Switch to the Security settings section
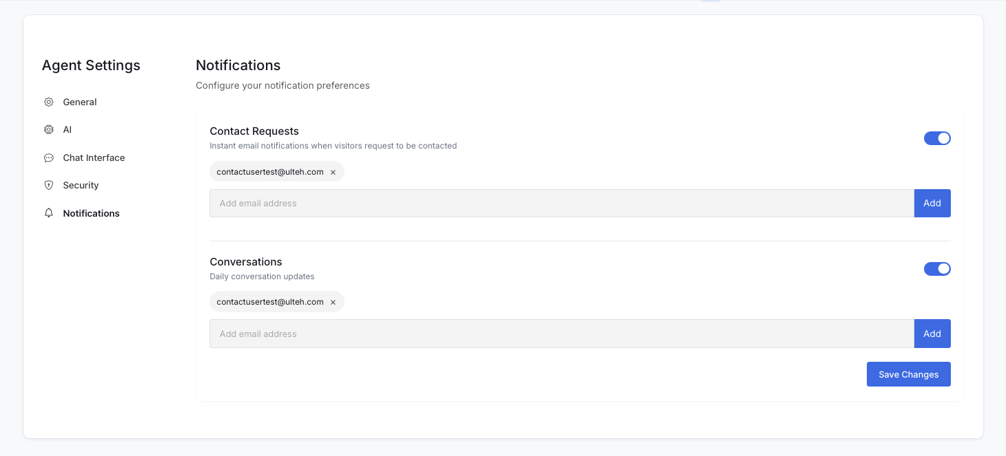This screenshot has width=1006, height=456. 81,185
